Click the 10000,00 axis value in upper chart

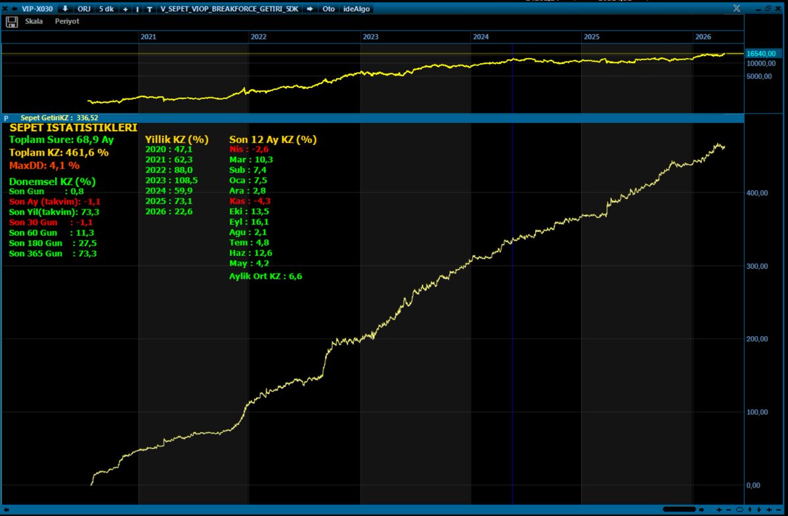pos(762,64)
